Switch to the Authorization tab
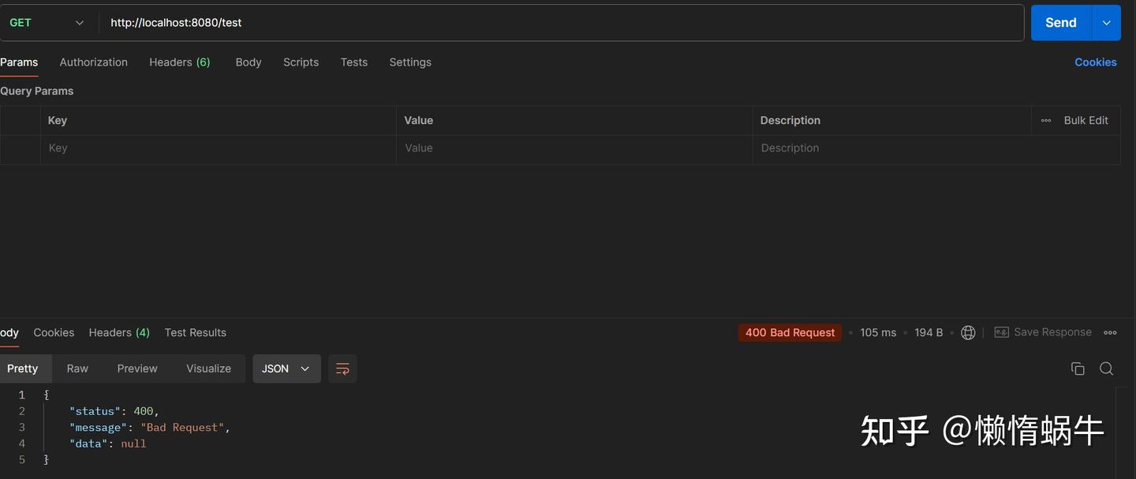 click(x=93, y=62)
